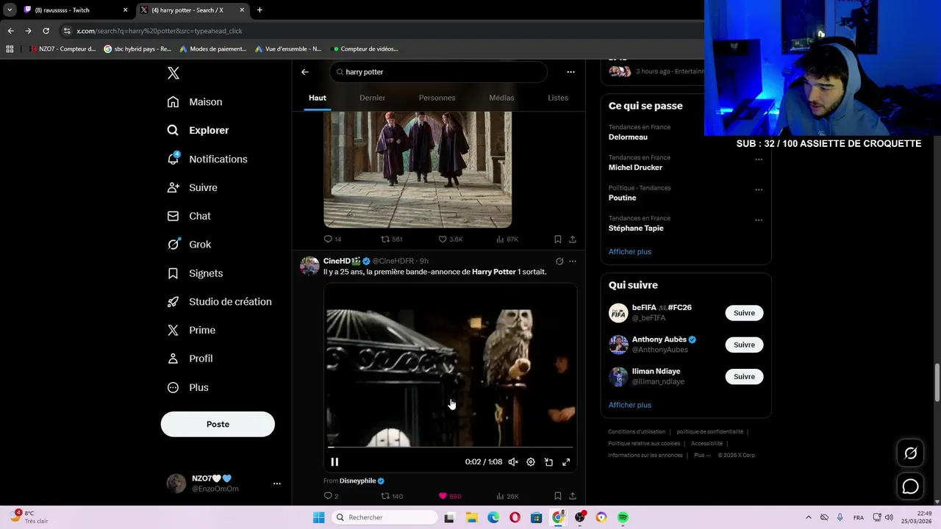Viewport: 941px width, 529px height.
Task: Follow Anthony Aubès with Suivre button
Action: pos(744,345)
